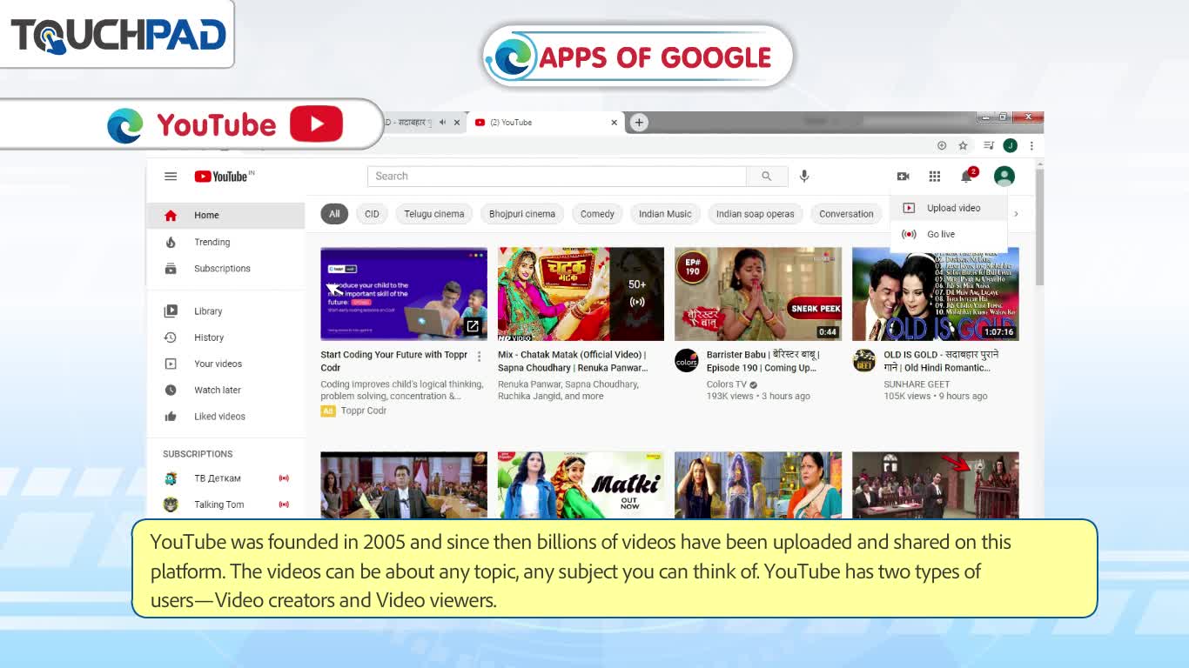Image resolution: width=1189 pixels, height=668 pixels.
Task: Start voice search with microphone icon
Action: pyautogui.click(x=804, y=177)
